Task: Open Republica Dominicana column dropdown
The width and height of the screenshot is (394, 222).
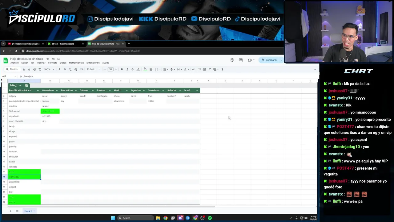Action: pyautogui.click(x=38, y=90)
